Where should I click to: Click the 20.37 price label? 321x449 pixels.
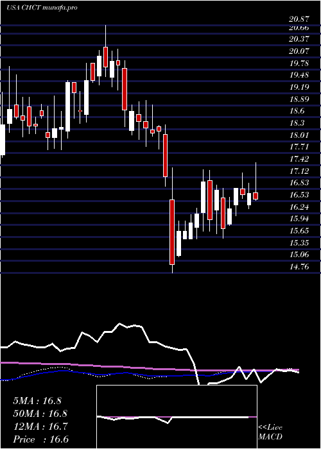299,39
